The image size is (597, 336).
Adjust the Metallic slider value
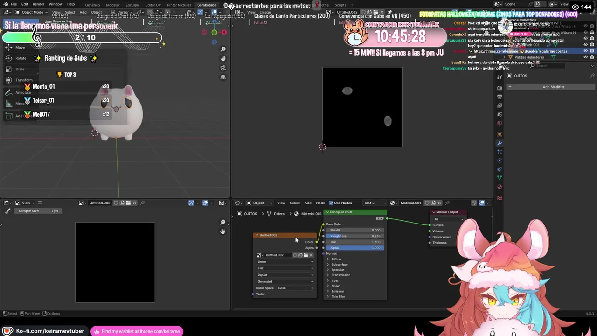[x=355, y=230]
